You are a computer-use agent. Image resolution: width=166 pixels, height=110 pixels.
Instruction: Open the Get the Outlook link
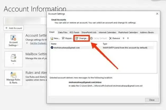tap(38, 43)
